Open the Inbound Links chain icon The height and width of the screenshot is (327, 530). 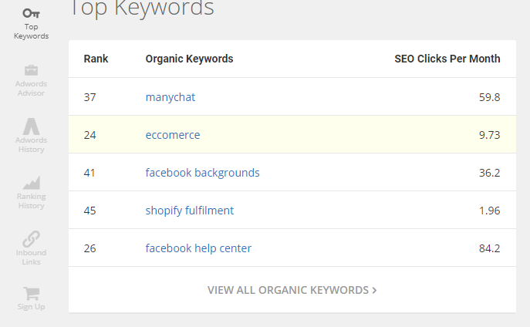click(x=31, y=239)
